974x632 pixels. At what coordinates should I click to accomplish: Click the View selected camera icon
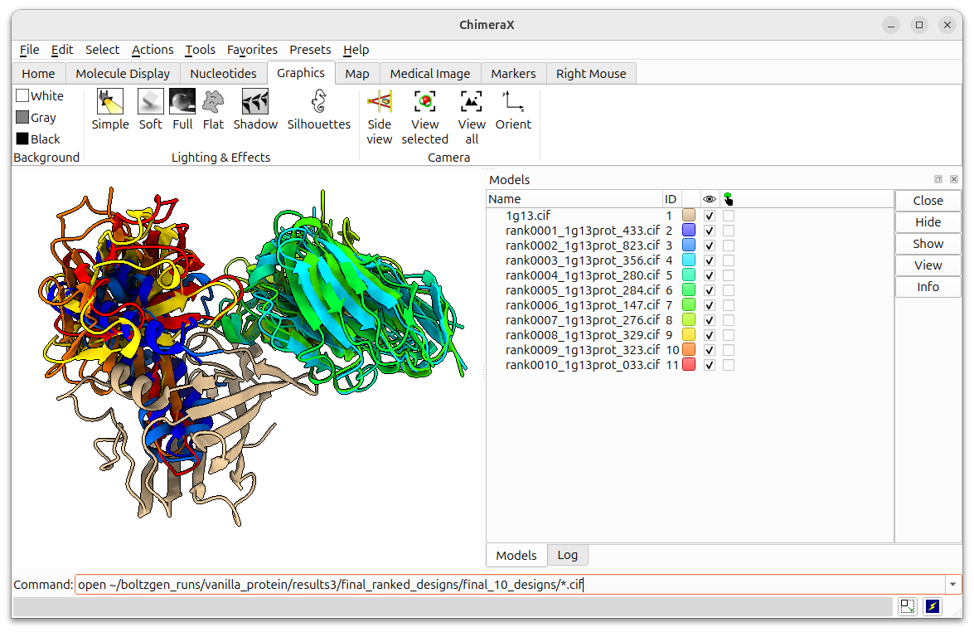[x=424, y=101]
